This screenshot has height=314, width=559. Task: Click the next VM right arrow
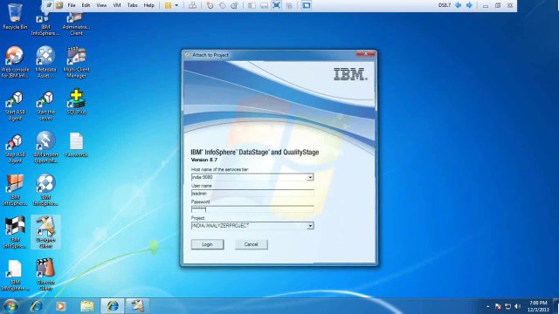pyautogui.click(x=469, y=5)
